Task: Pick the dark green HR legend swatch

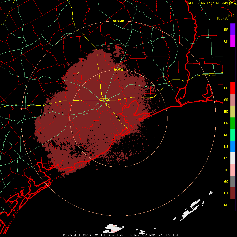Action: [x=233, y=123]
